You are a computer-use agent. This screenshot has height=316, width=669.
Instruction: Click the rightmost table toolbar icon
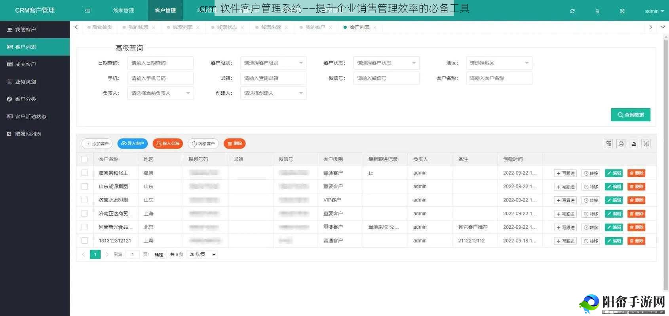tap(646, 144)
